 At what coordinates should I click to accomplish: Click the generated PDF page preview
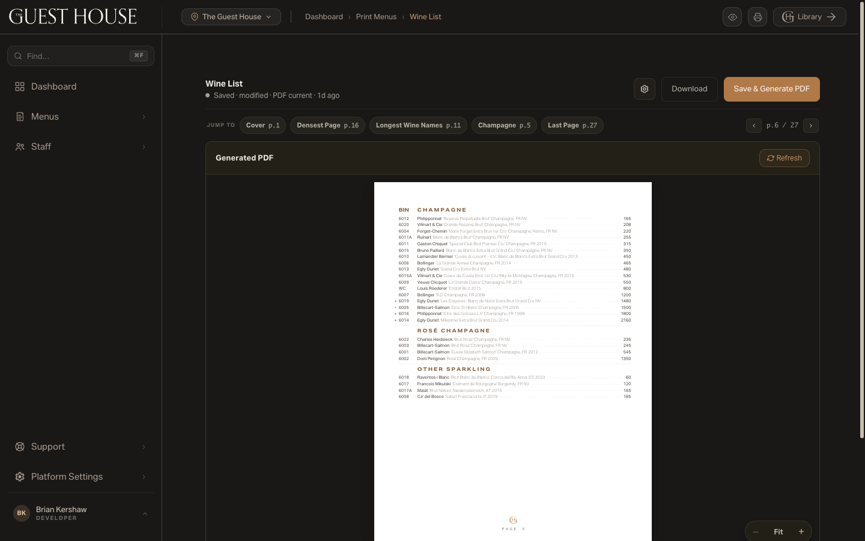point(513,361)
